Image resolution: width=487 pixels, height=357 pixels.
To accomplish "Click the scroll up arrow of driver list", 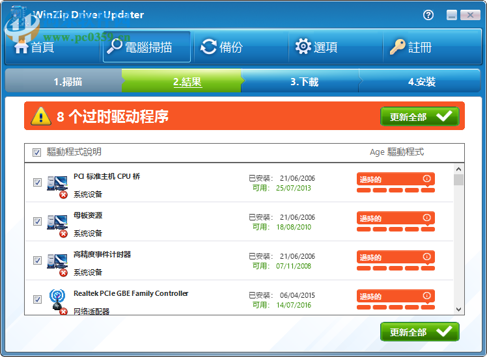I will point(458,169).
